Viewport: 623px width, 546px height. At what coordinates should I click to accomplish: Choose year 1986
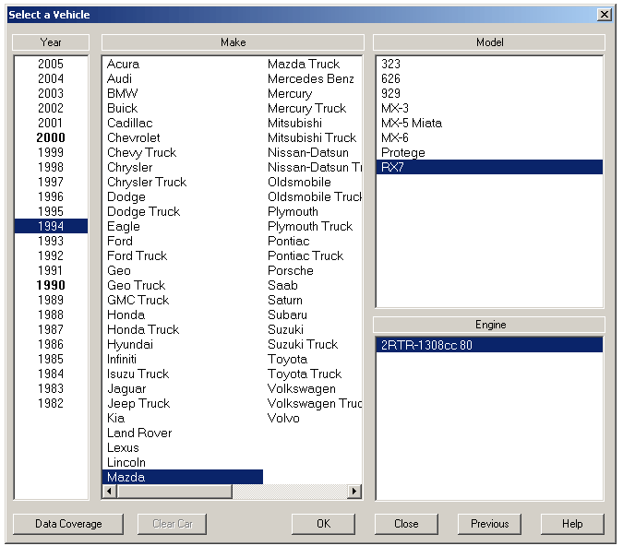click(51, 344)
